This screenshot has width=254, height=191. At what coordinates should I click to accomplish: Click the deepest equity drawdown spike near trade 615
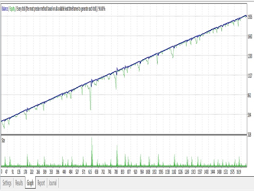91,109
